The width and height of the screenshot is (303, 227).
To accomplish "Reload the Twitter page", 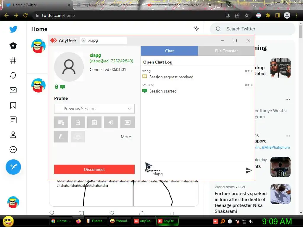I will pos(25,15).
